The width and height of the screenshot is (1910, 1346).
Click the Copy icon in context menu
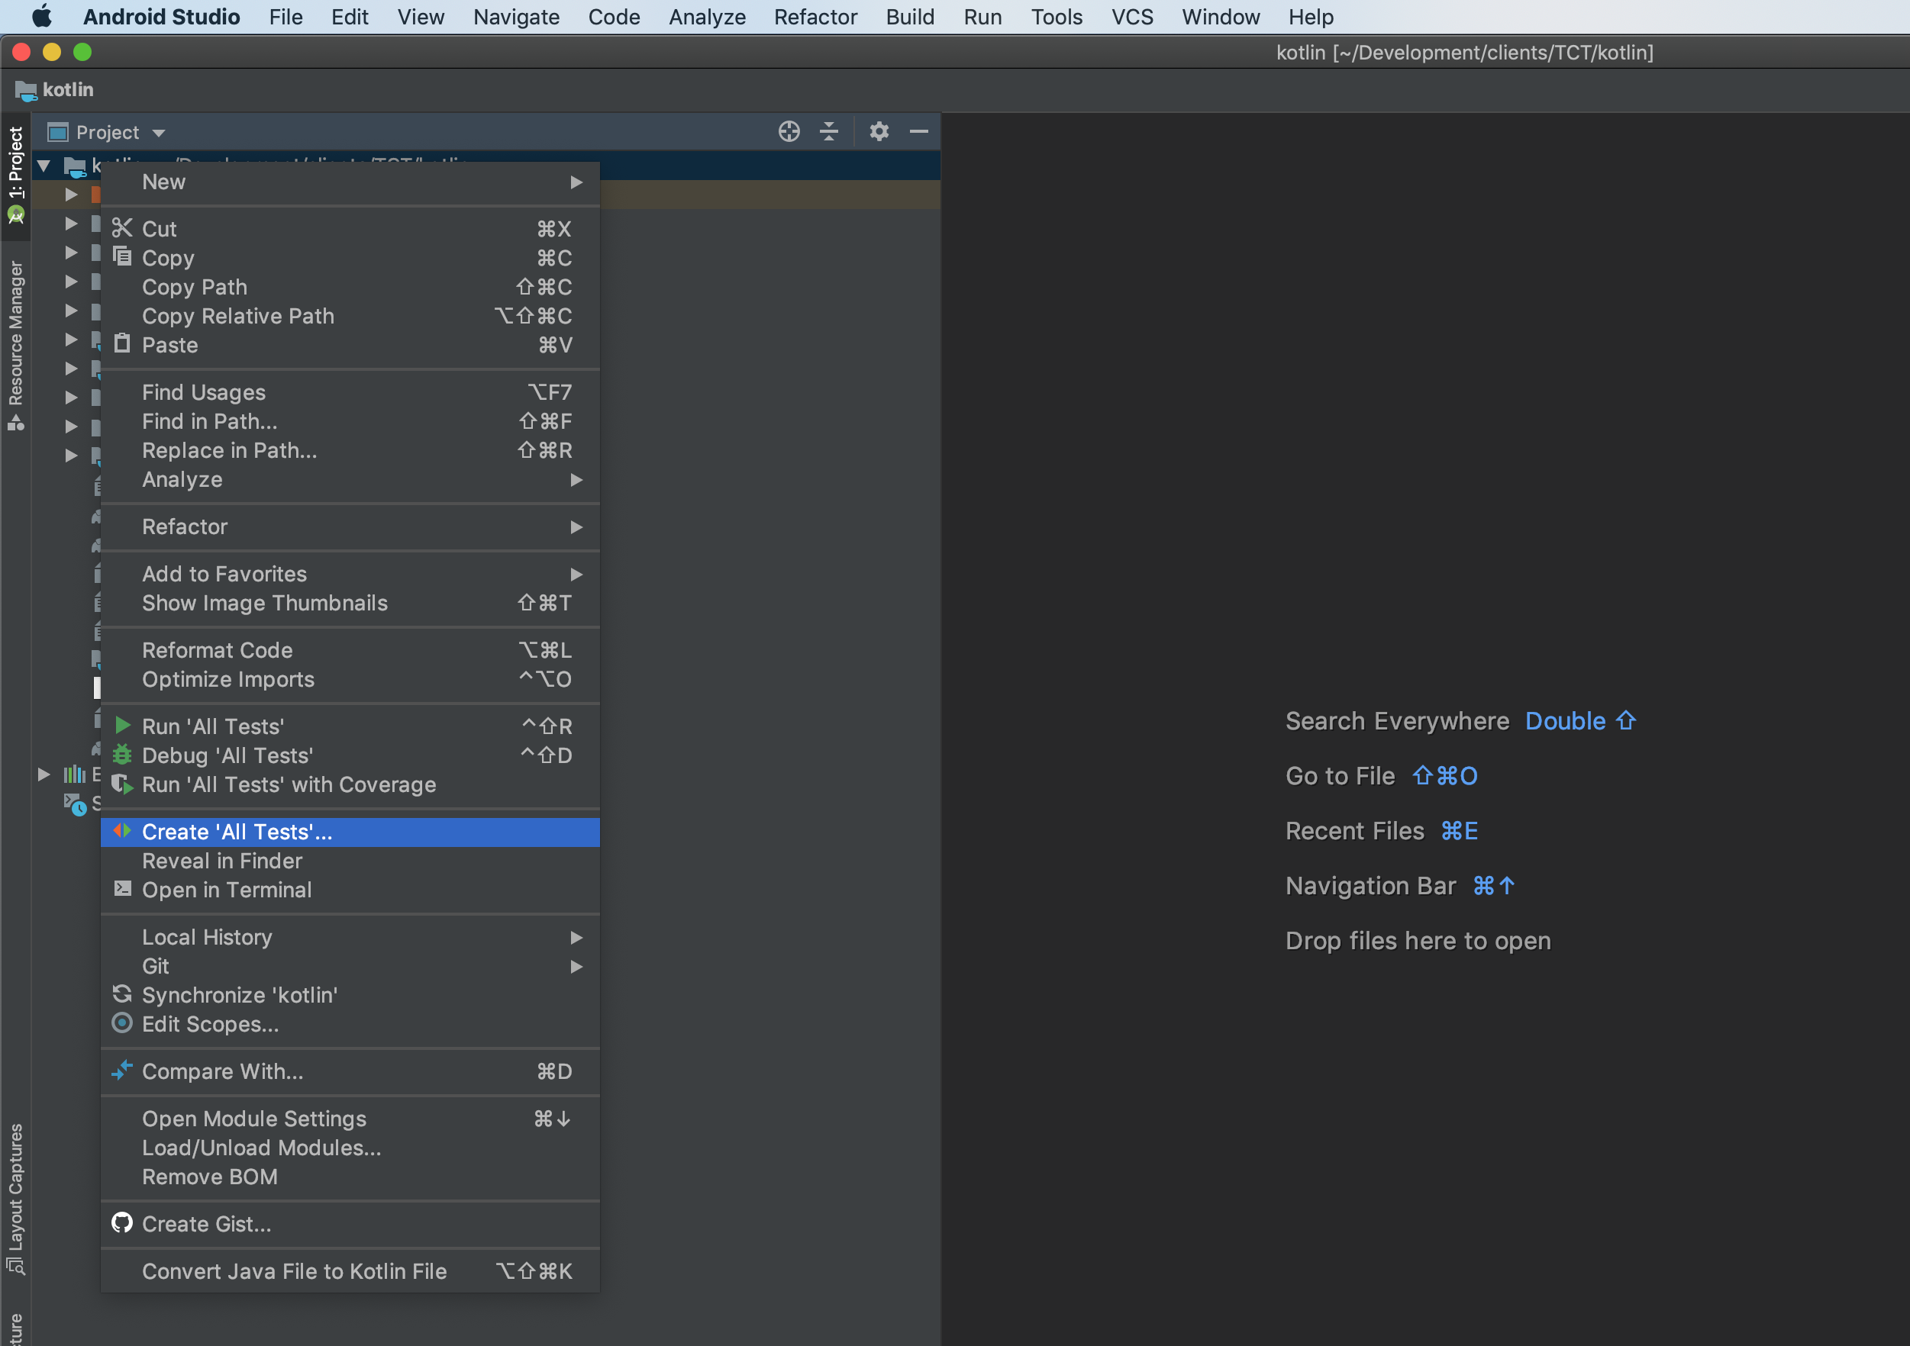tap(122, 257)
